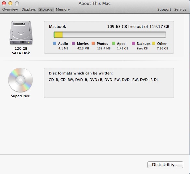Screen dimensions: 190x174
Task: Click the magenta Backups color swatch
Action: (133, 43)
